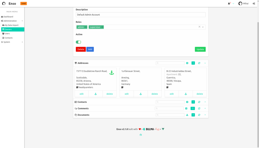Add a new contact with plus icon
Viewport: 259px width, 148px height.
point(187,102)
